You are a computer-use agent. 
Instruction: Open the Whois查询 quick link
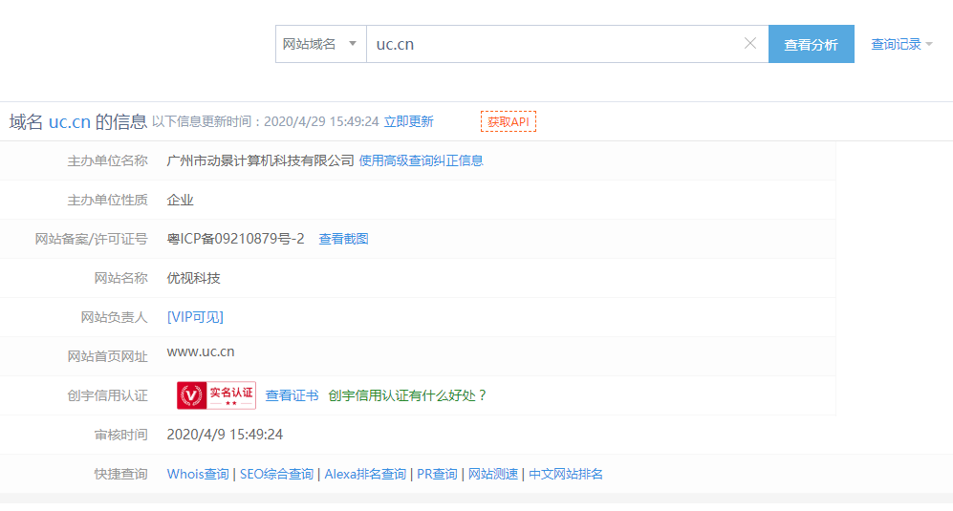tap(198, 474)
